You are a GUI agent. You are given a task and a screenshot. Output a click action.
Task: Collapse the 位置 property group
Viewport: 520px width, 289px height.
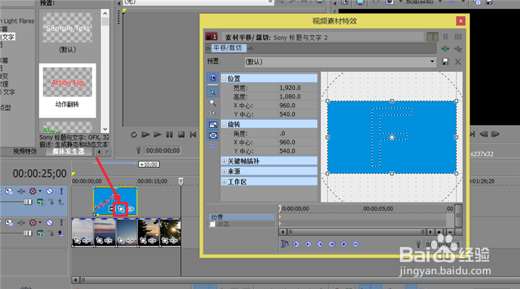click(x=224, y=78)
